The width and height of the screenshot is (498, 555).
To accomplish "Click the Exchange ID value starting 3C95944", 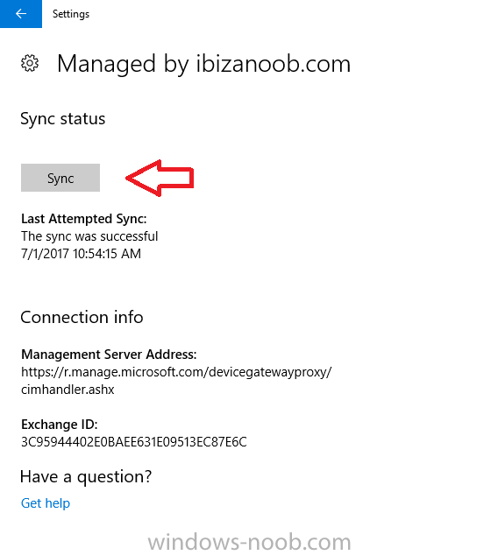I will (134, 442).
